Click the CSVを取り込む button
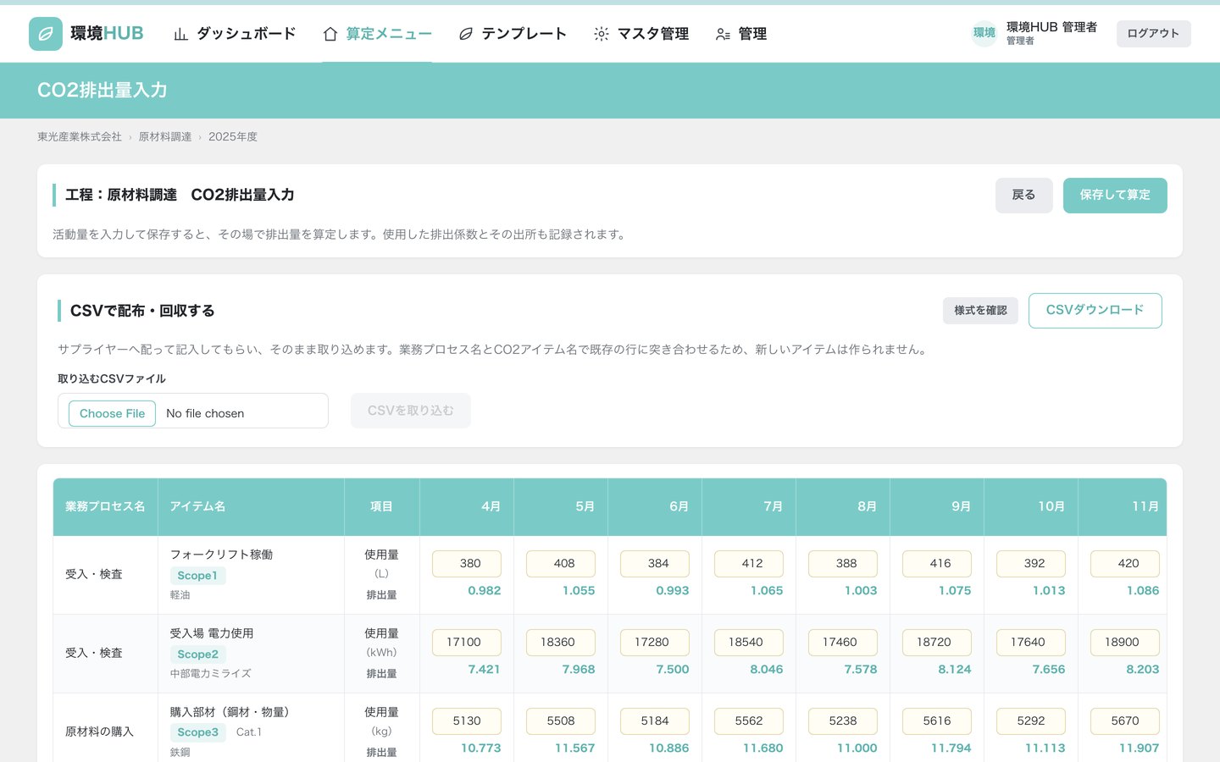 pyautogui.click(x=411, y=411)
